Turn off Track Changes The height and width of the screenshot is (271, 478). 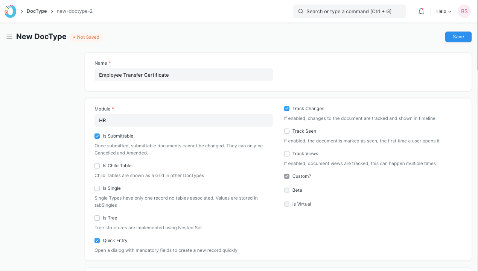[287, 109]
